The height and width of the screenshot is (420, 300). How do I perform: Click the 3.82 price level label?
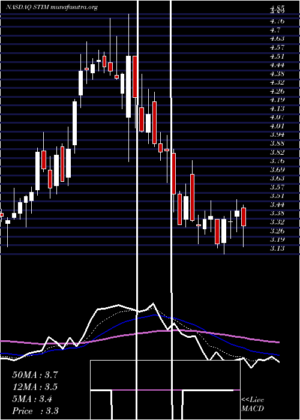pyautogui.click(x=277, y=152)
